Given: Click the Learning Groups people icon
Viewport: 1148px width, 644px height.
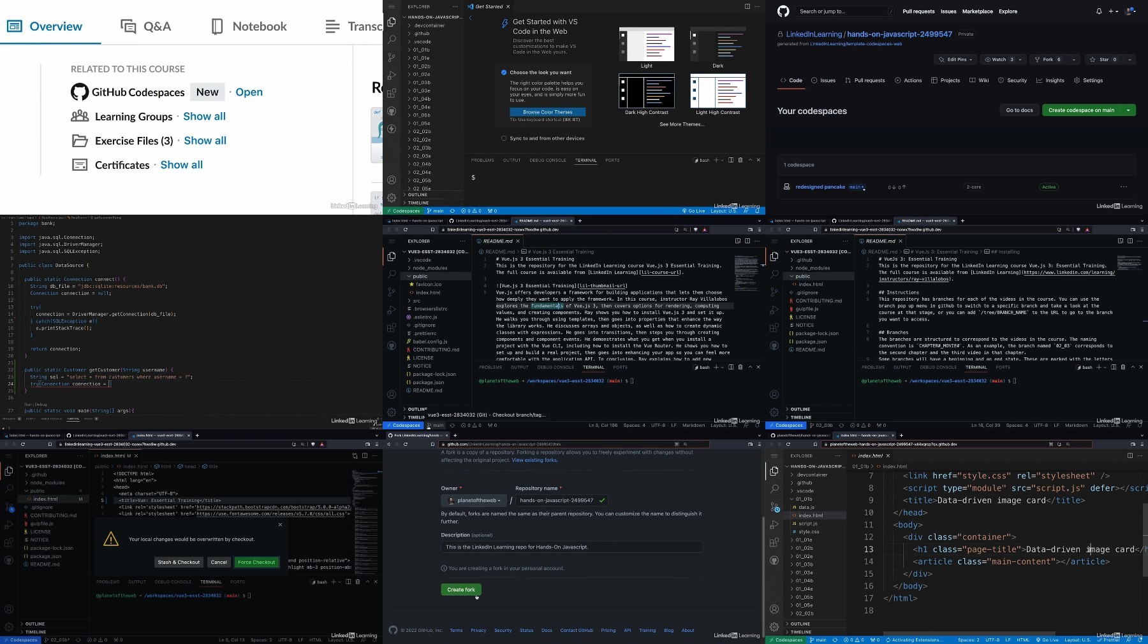Looking at the screenshot, I should tap(80, 116).
